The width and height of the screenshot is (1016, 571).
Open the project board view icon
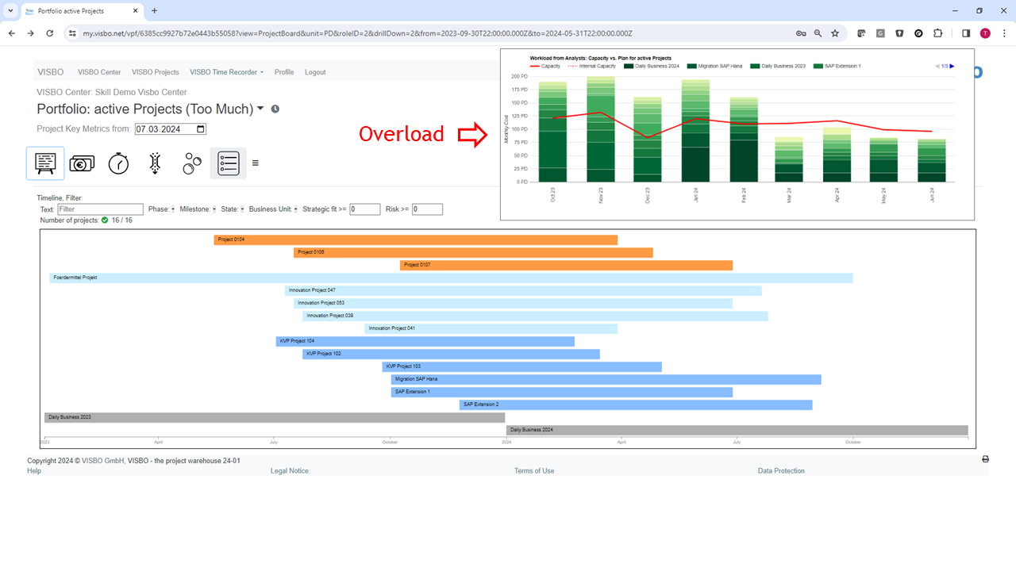pyautogui.click(x=45, y=163)
